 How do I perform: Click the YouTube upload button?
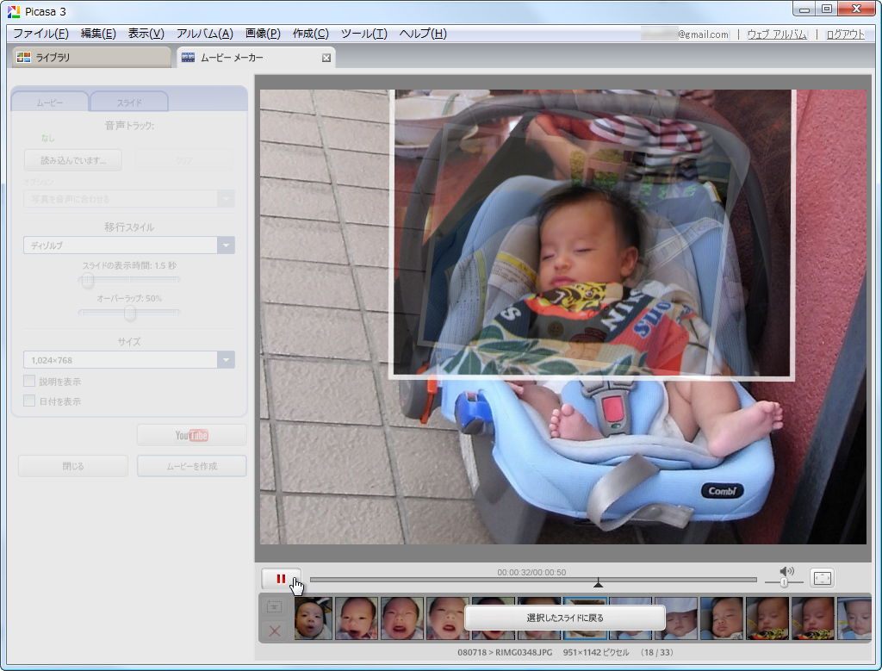pyautogui.click(x=192, y=435)
